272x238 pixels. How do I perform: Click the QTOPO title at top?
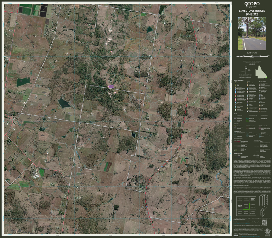(x=252, y=4)
